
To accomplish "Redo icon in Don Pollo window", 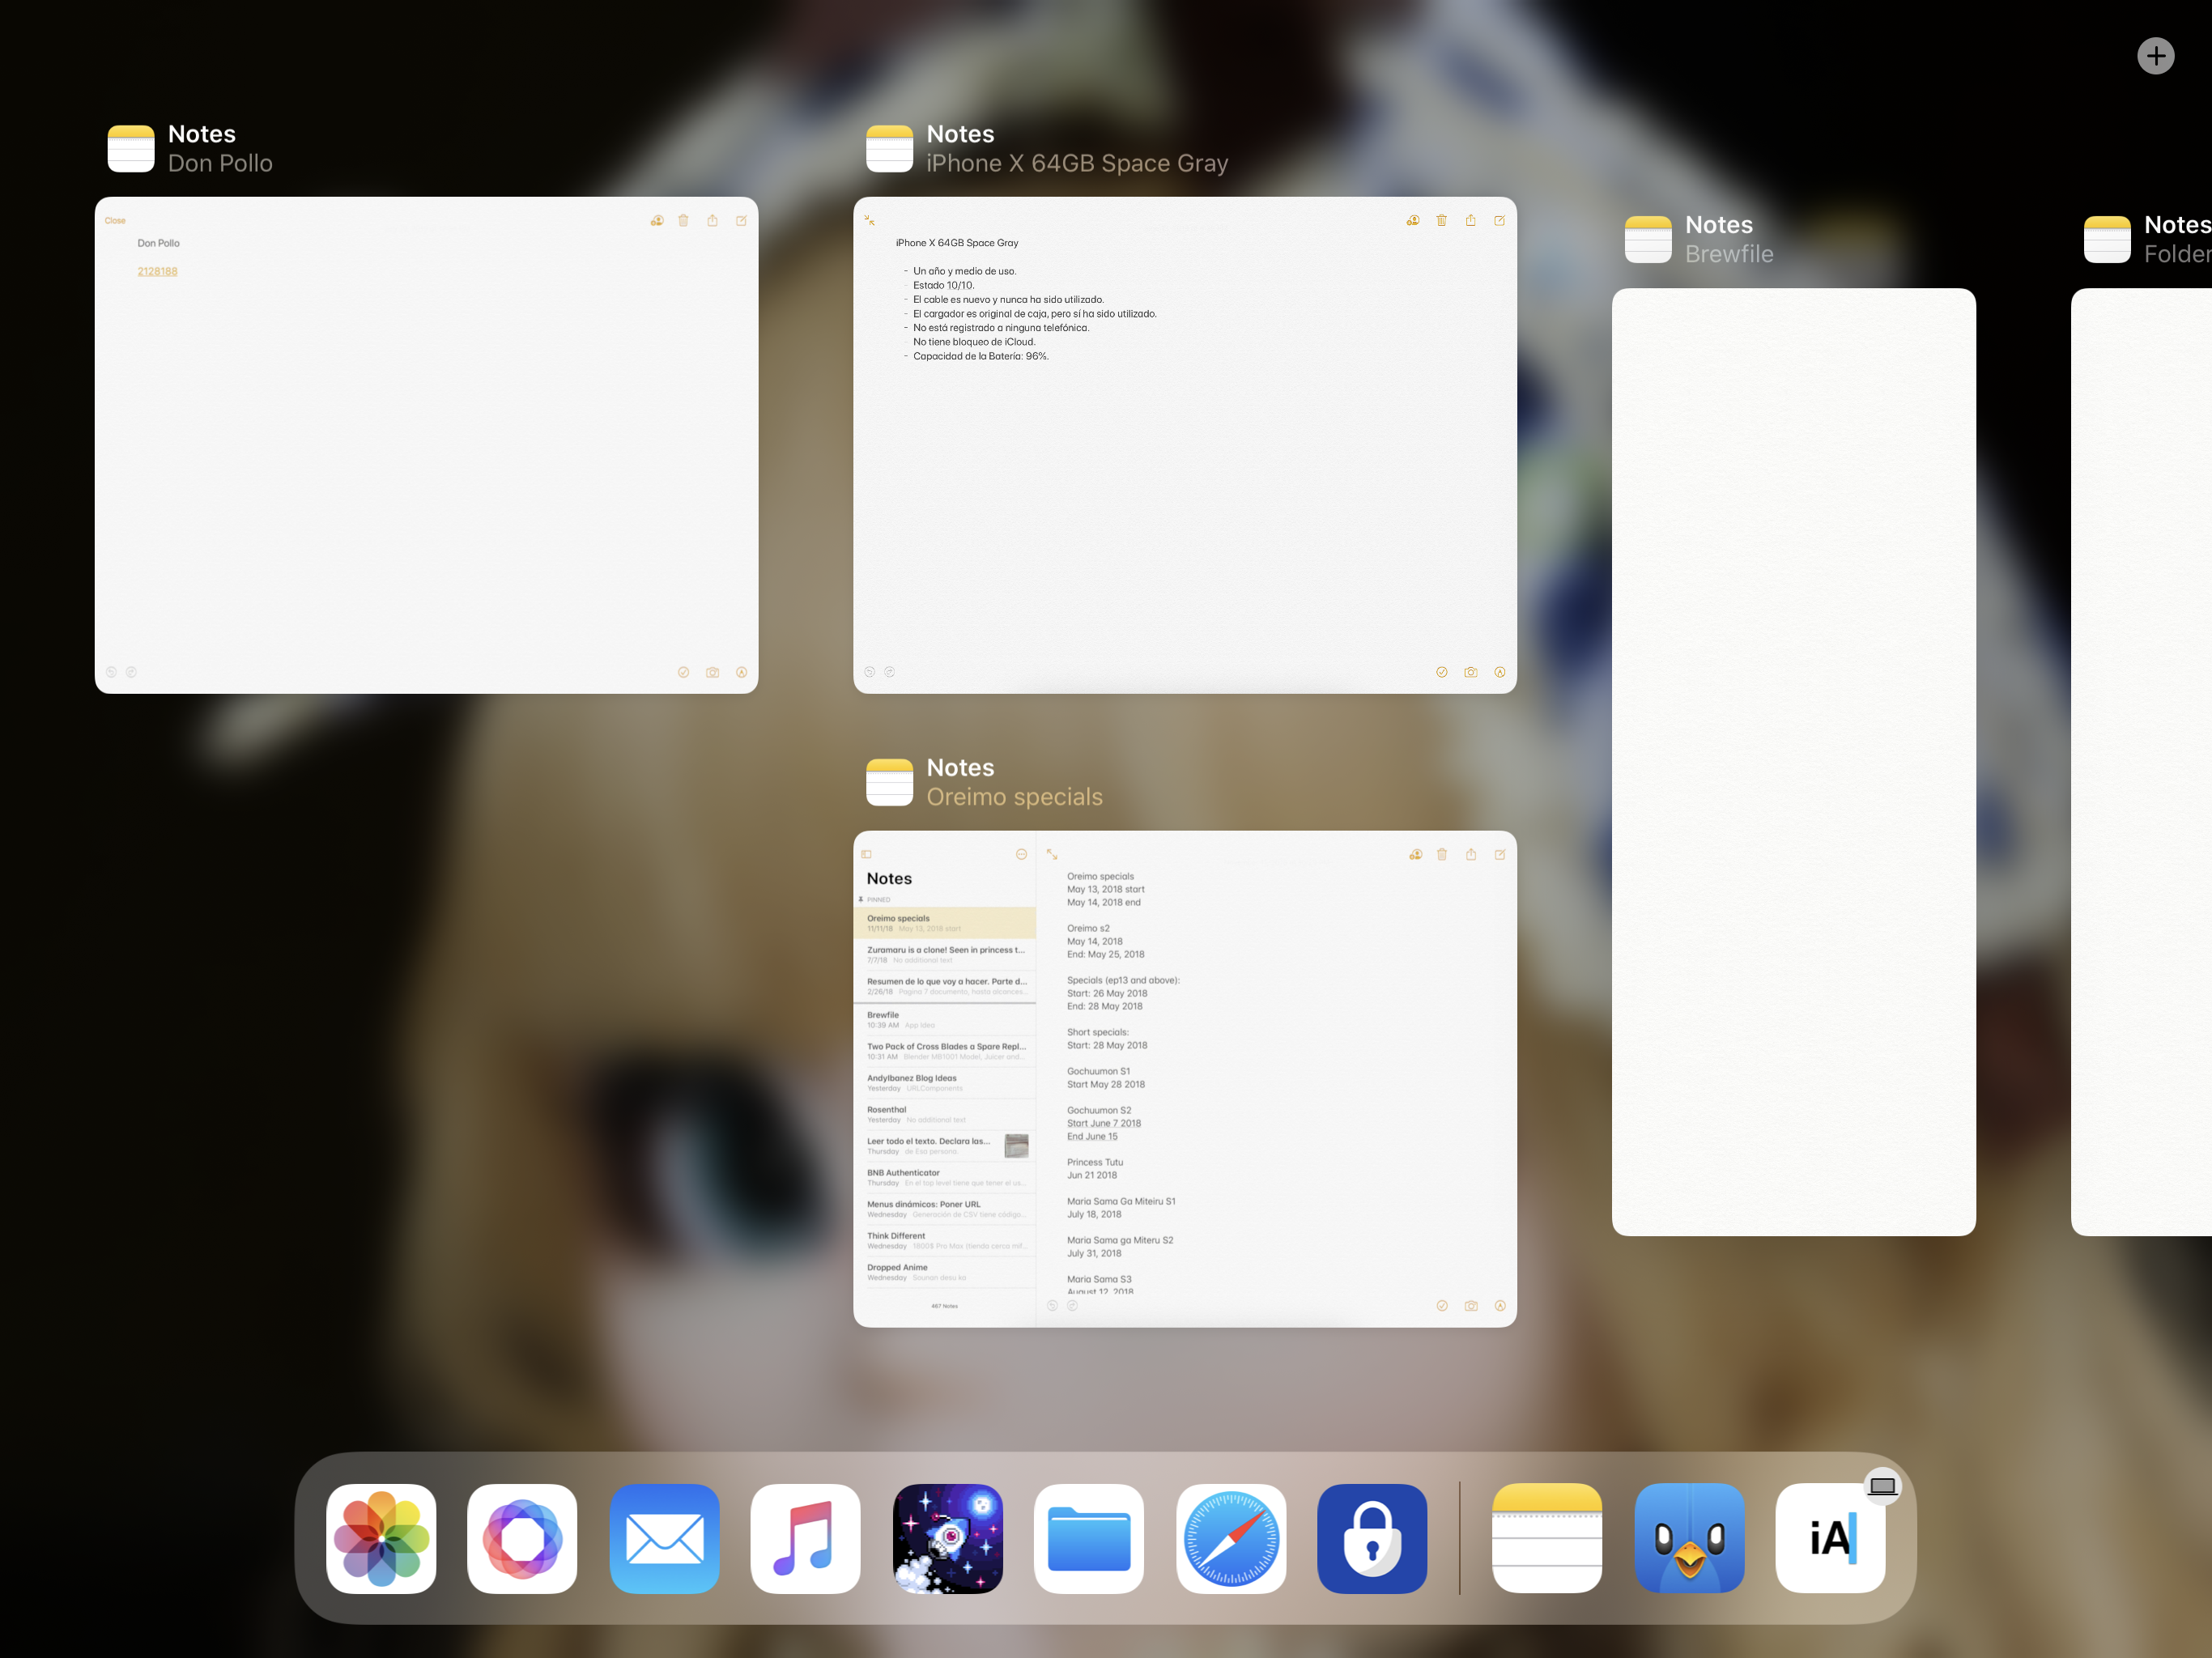I will tap(131, 673).
